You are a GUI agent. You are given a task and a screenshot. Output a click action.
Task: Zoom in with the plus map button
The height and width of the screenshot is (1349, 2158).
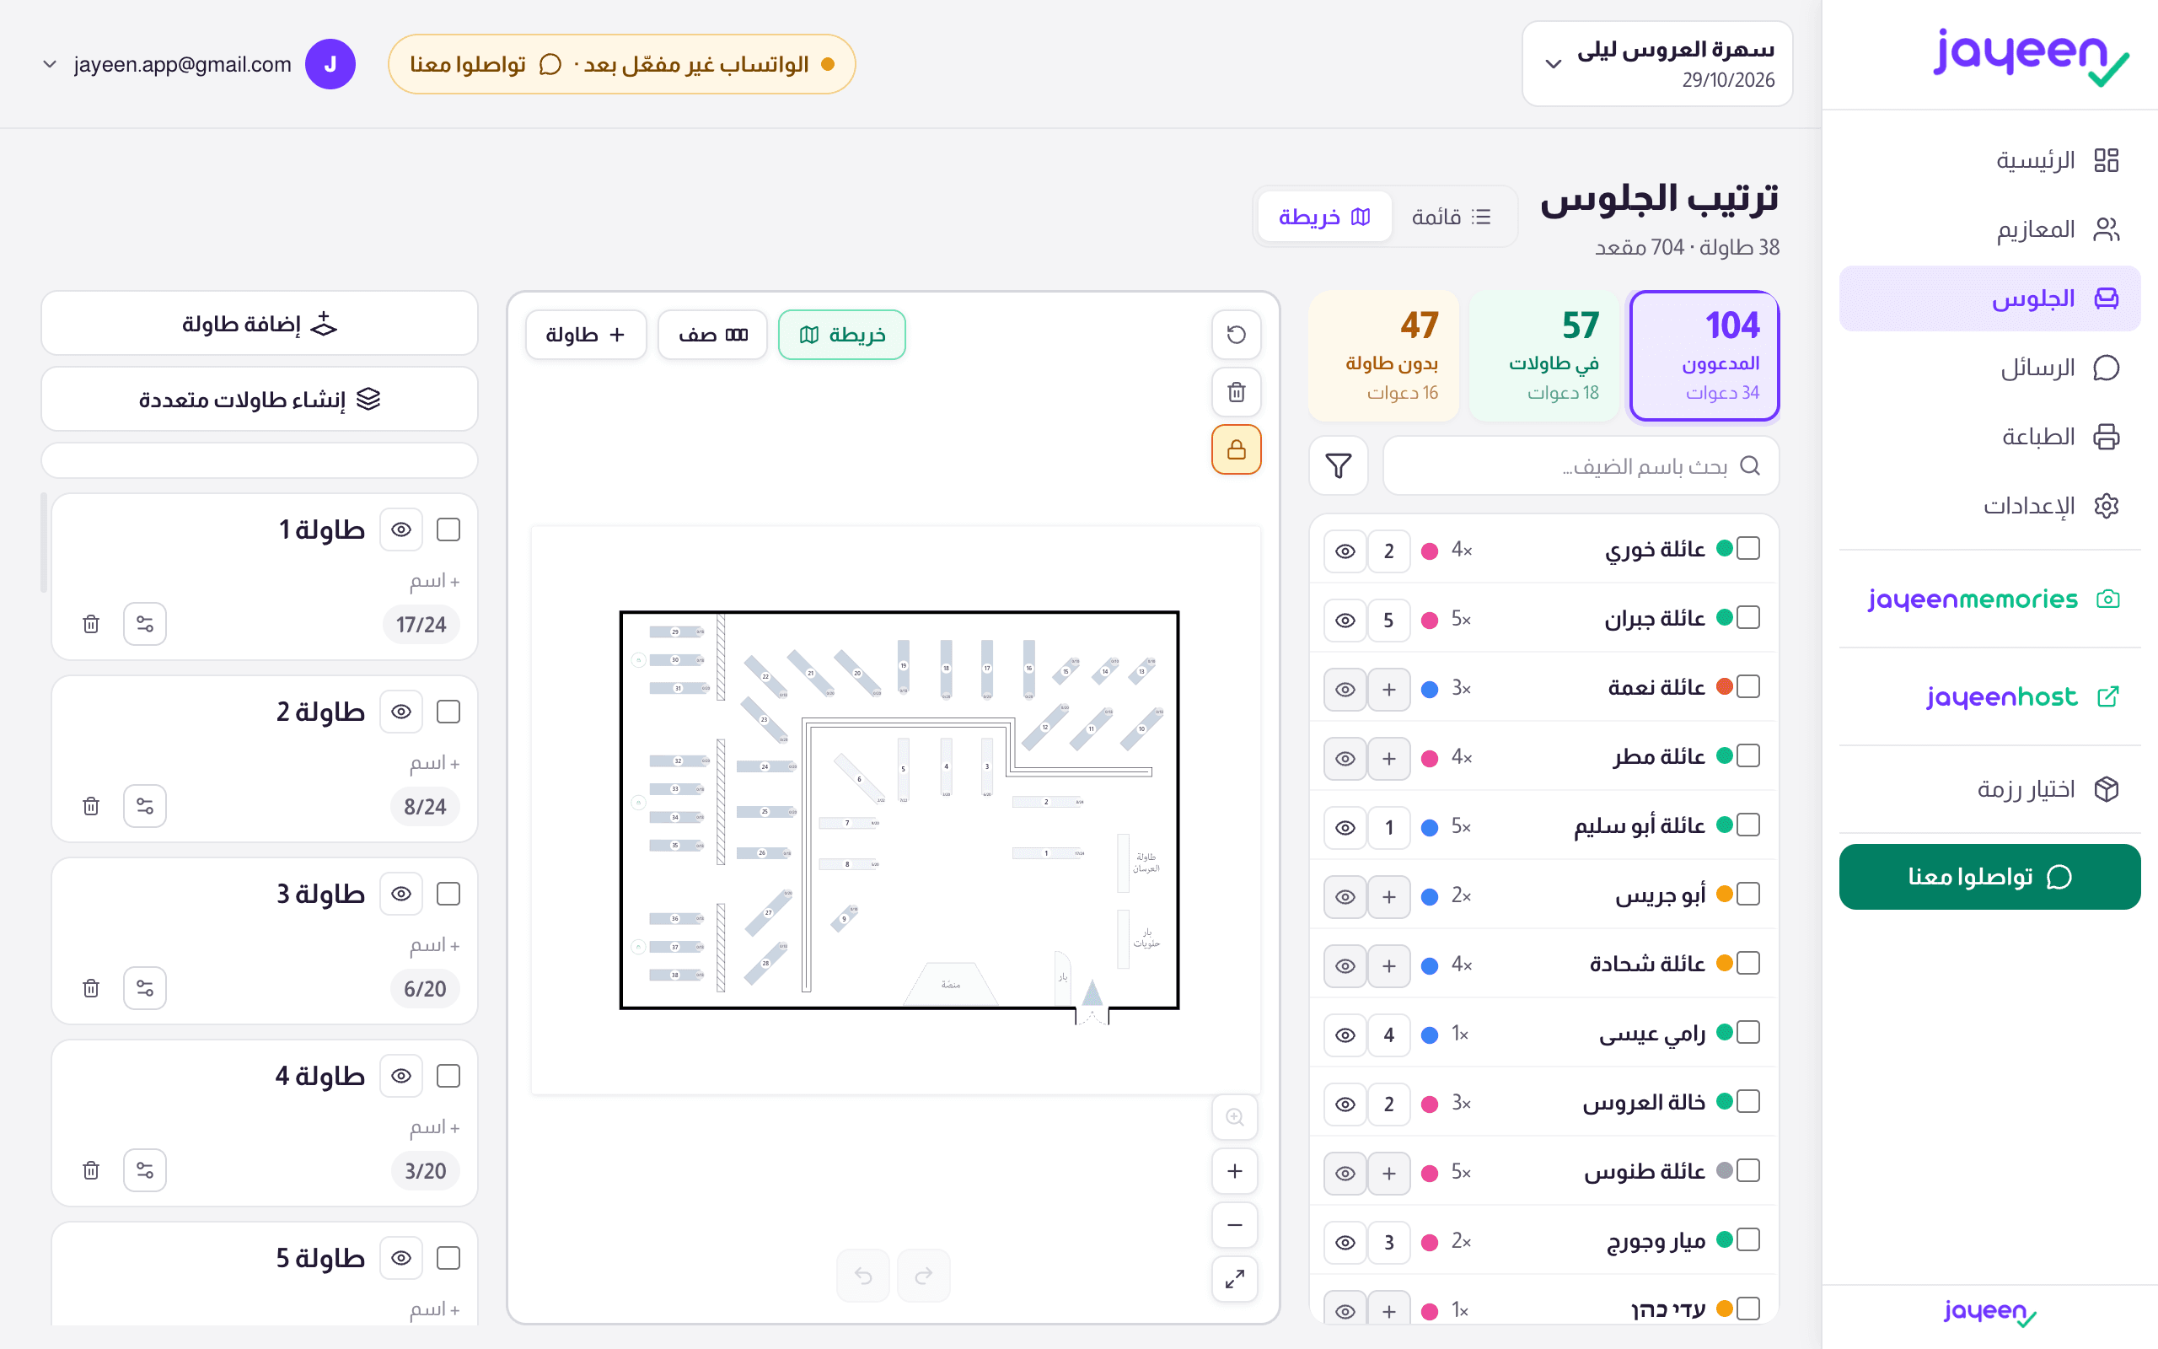click(1234, 1170)
